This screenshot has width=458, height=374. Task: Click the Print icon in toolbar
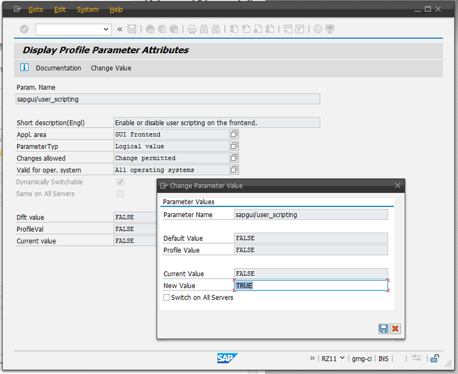point(192,29)
